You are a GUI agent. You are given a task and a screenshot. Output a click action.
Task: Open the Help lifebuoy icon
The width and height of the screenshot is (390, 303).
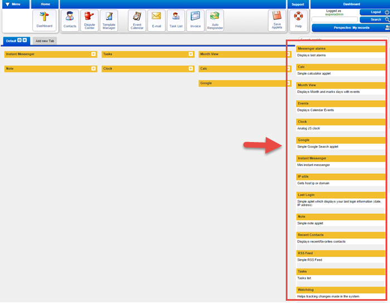299,20
